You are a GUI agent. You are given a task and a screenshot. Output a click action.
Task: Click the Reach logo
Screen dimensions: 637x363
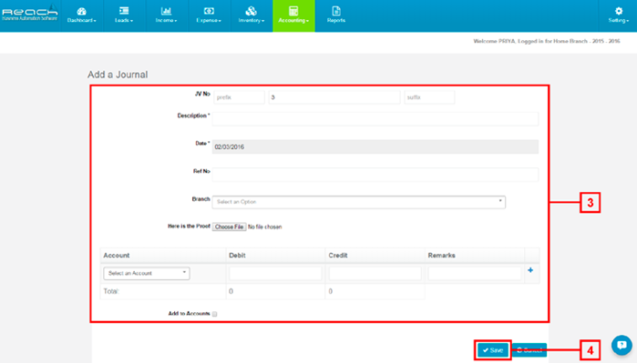pos(30,13)
